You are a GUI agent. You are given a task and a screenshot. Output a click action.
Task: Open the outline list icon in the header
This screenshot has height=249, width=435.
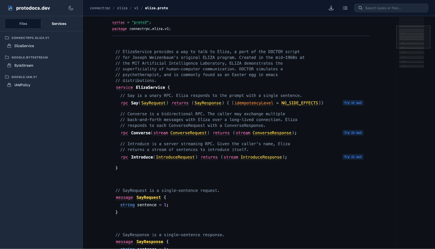345,8
